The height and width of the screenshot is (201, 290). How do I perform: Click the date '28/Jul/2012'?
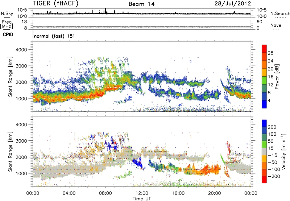pos(233,4)
